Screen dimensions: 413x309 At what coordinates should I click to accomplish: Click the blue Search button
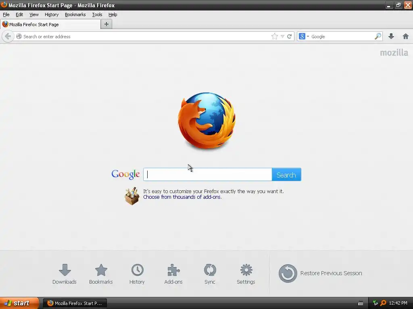pyautogui.click(x=286, y=175)
